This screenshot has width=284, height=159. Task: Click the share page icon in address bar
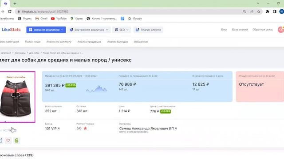[x=252, y=11]
